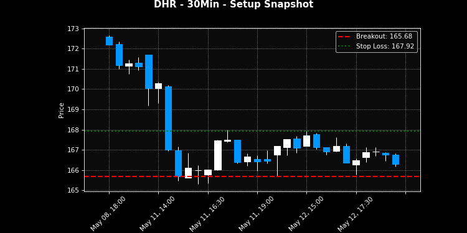Viewport: 467px width, 233px height.
Task: Click the blue candle spanning 171.7 to 170
Action: click(149, 71)
